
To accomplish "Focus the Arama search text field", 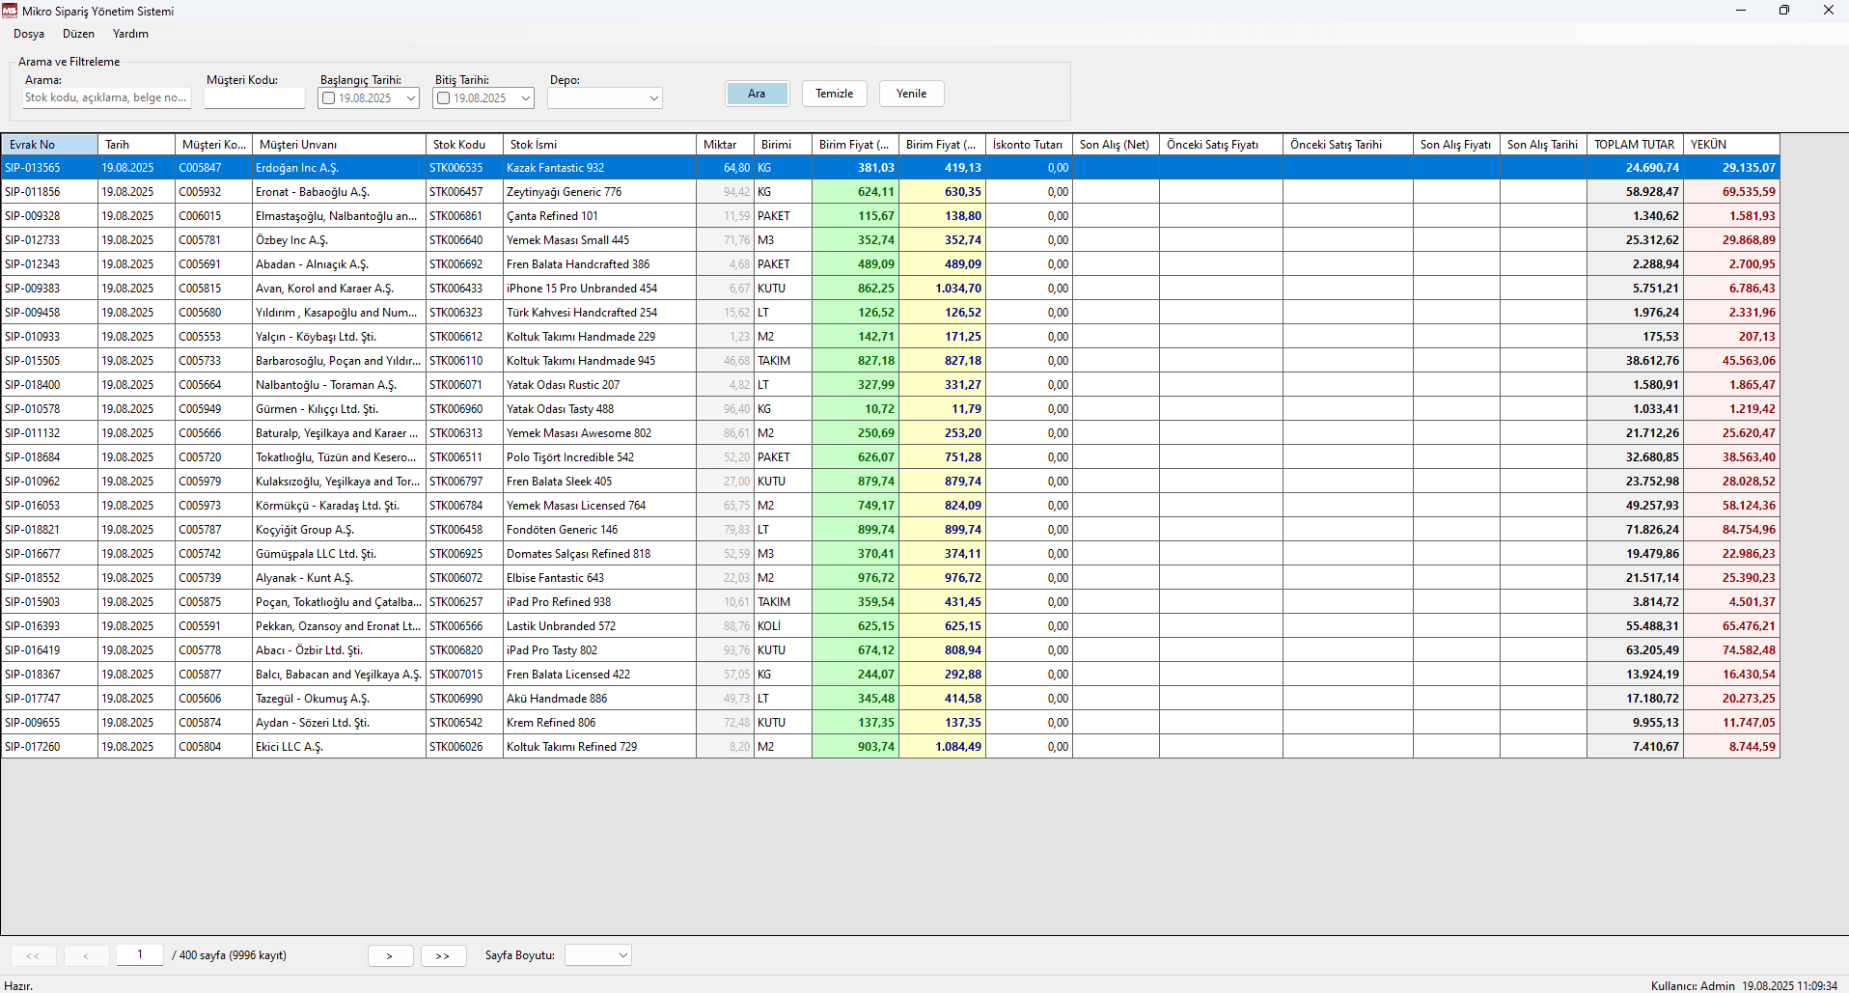I will pyautogui.click(x=106, y=97).
